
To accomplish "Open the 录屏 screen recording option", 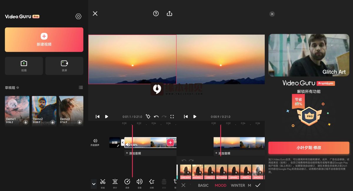I will 64,66.
